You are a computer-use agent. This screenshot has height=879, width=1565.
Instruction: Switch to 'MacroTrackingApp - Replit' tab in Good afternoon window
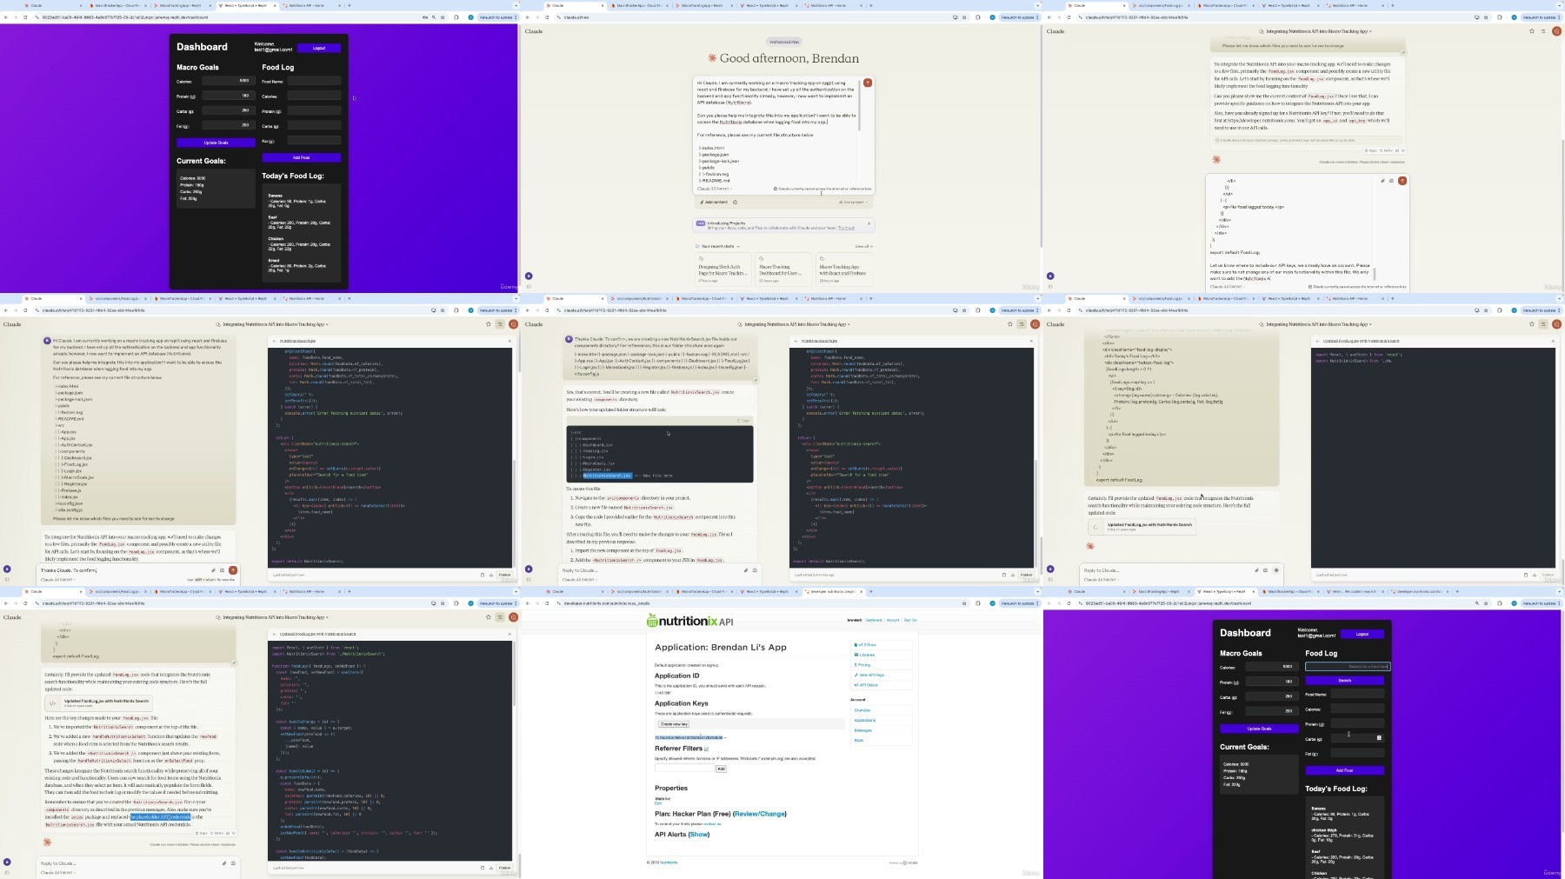(x=703, y=5)
